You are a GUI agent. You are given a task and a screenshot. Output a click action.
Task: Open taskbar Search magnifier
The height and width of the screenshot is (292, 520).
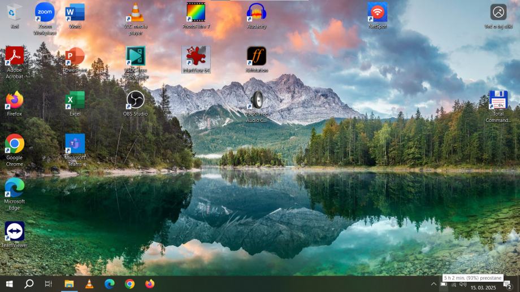click(29, 284)
